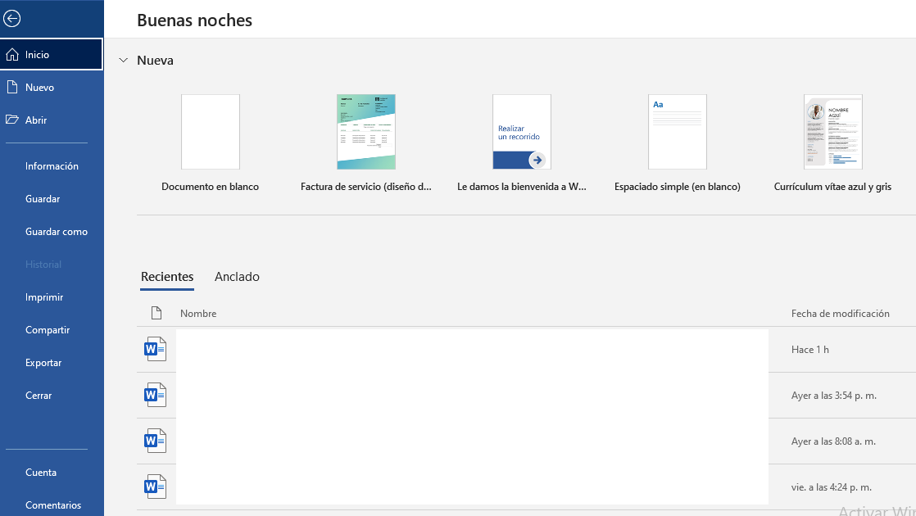Click the document icon column header
Viewport: 916px width, 516px height.
(156, 313)
